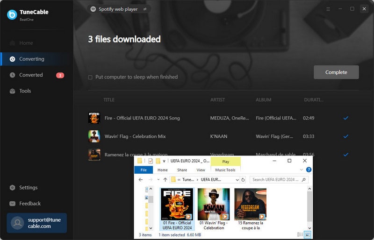
Task: Switch to large icons view in Explorer status bar
Action: click(x=308, y=235)
